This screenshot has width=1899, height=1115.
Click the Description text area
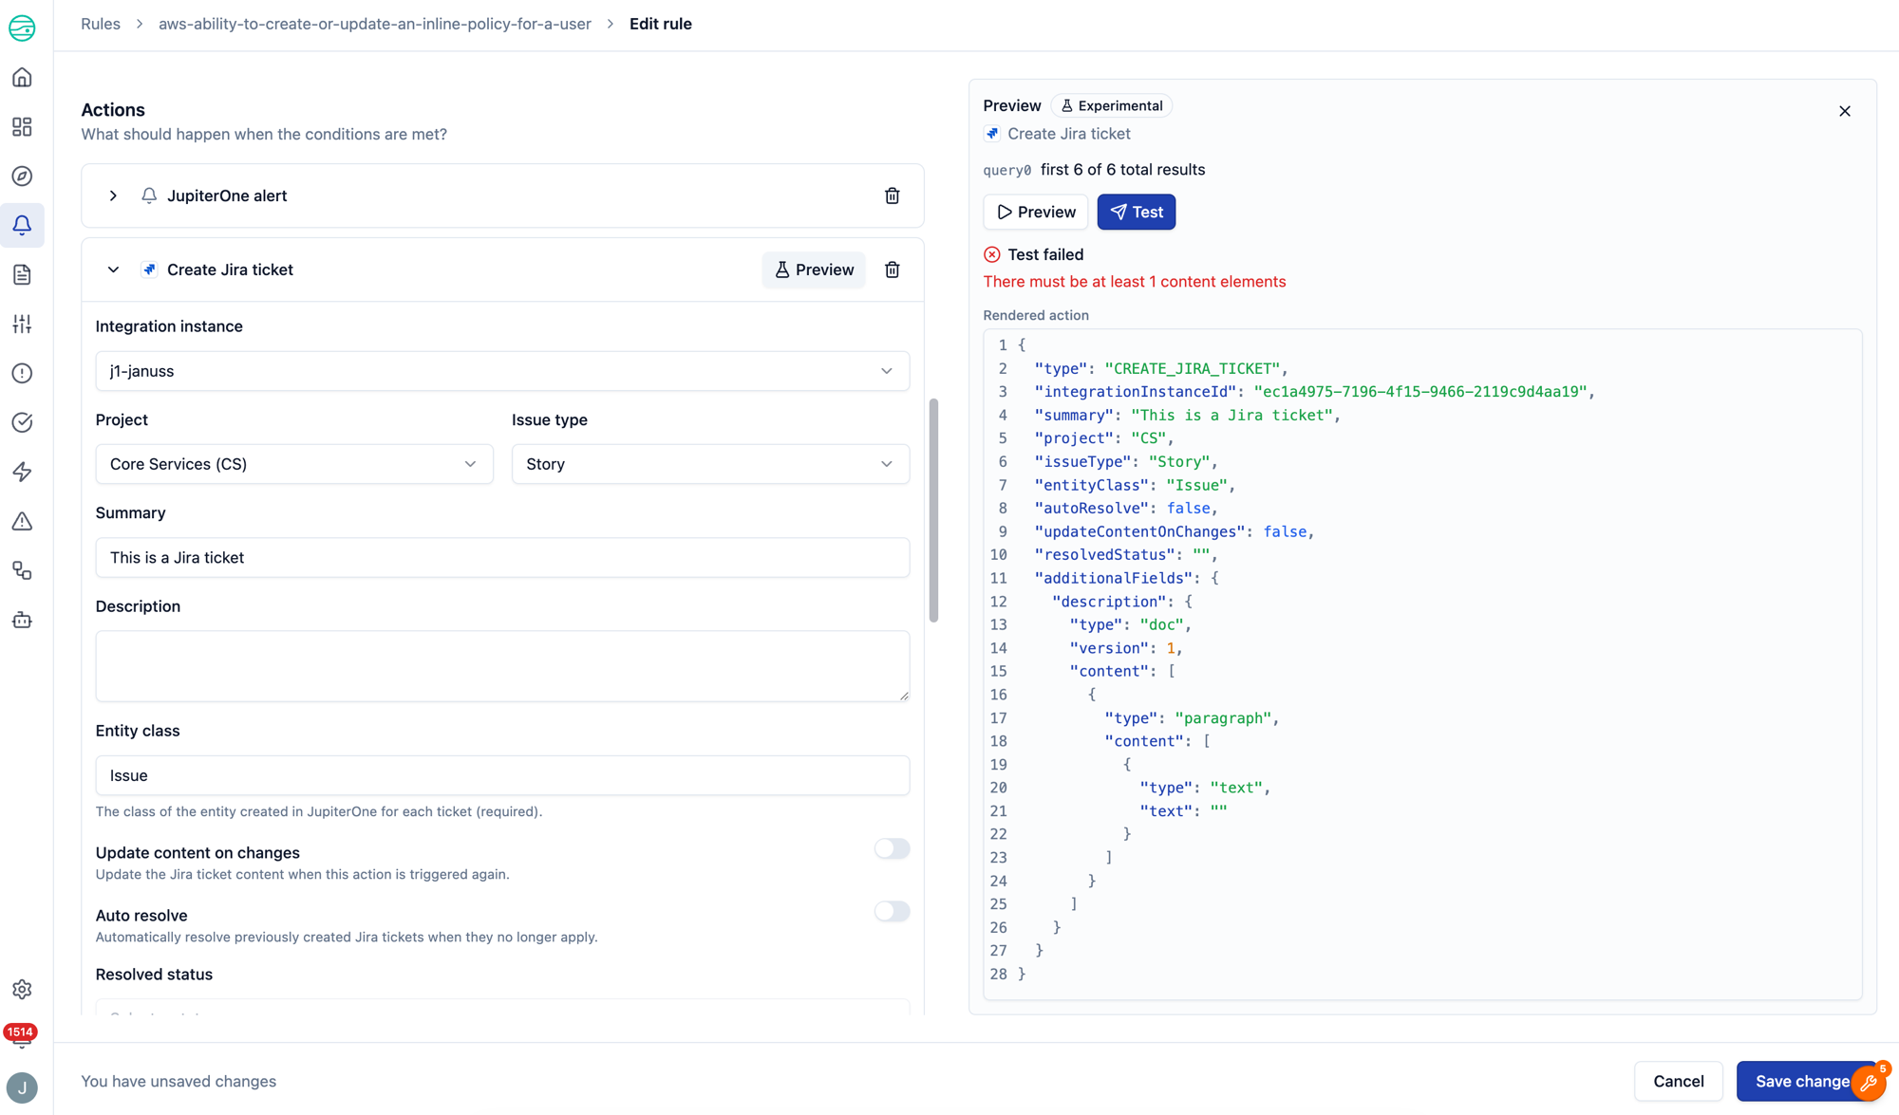point(502,666)
